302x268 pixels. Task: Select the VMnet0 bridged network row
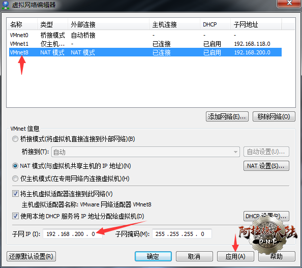145,35
